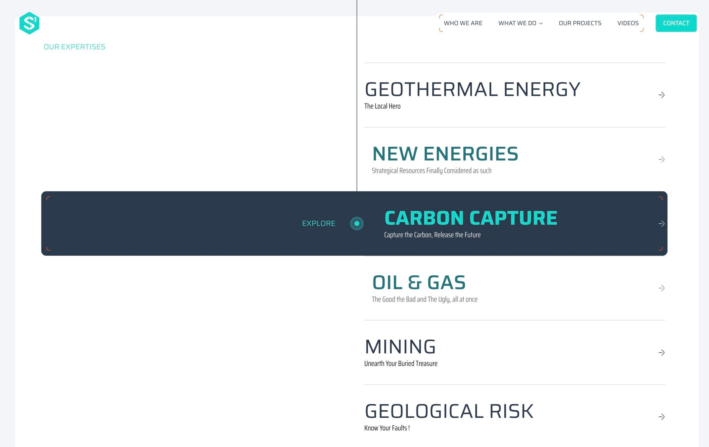The height and width of the screenshot is (447, 709).
Task: Click the arrow in Carbon Capture row
Action: tap(661, 224)
